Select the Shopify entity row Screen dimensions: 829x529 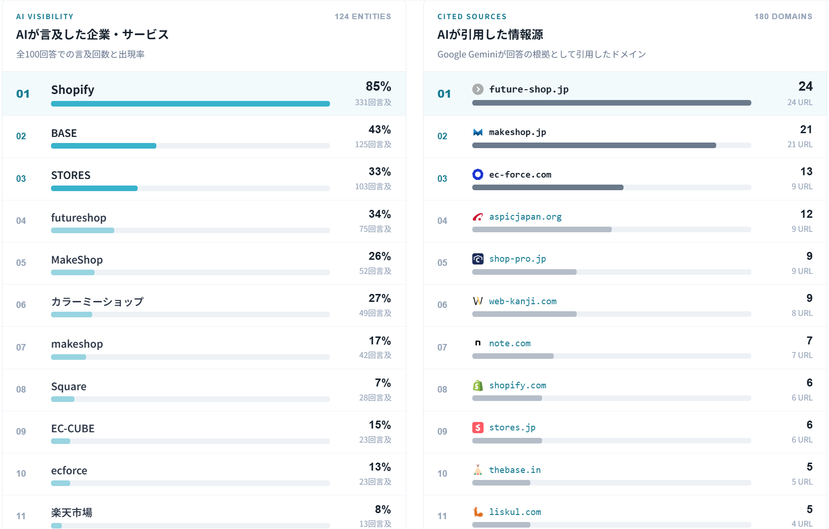pyautogui.click(x=204, y=93)
